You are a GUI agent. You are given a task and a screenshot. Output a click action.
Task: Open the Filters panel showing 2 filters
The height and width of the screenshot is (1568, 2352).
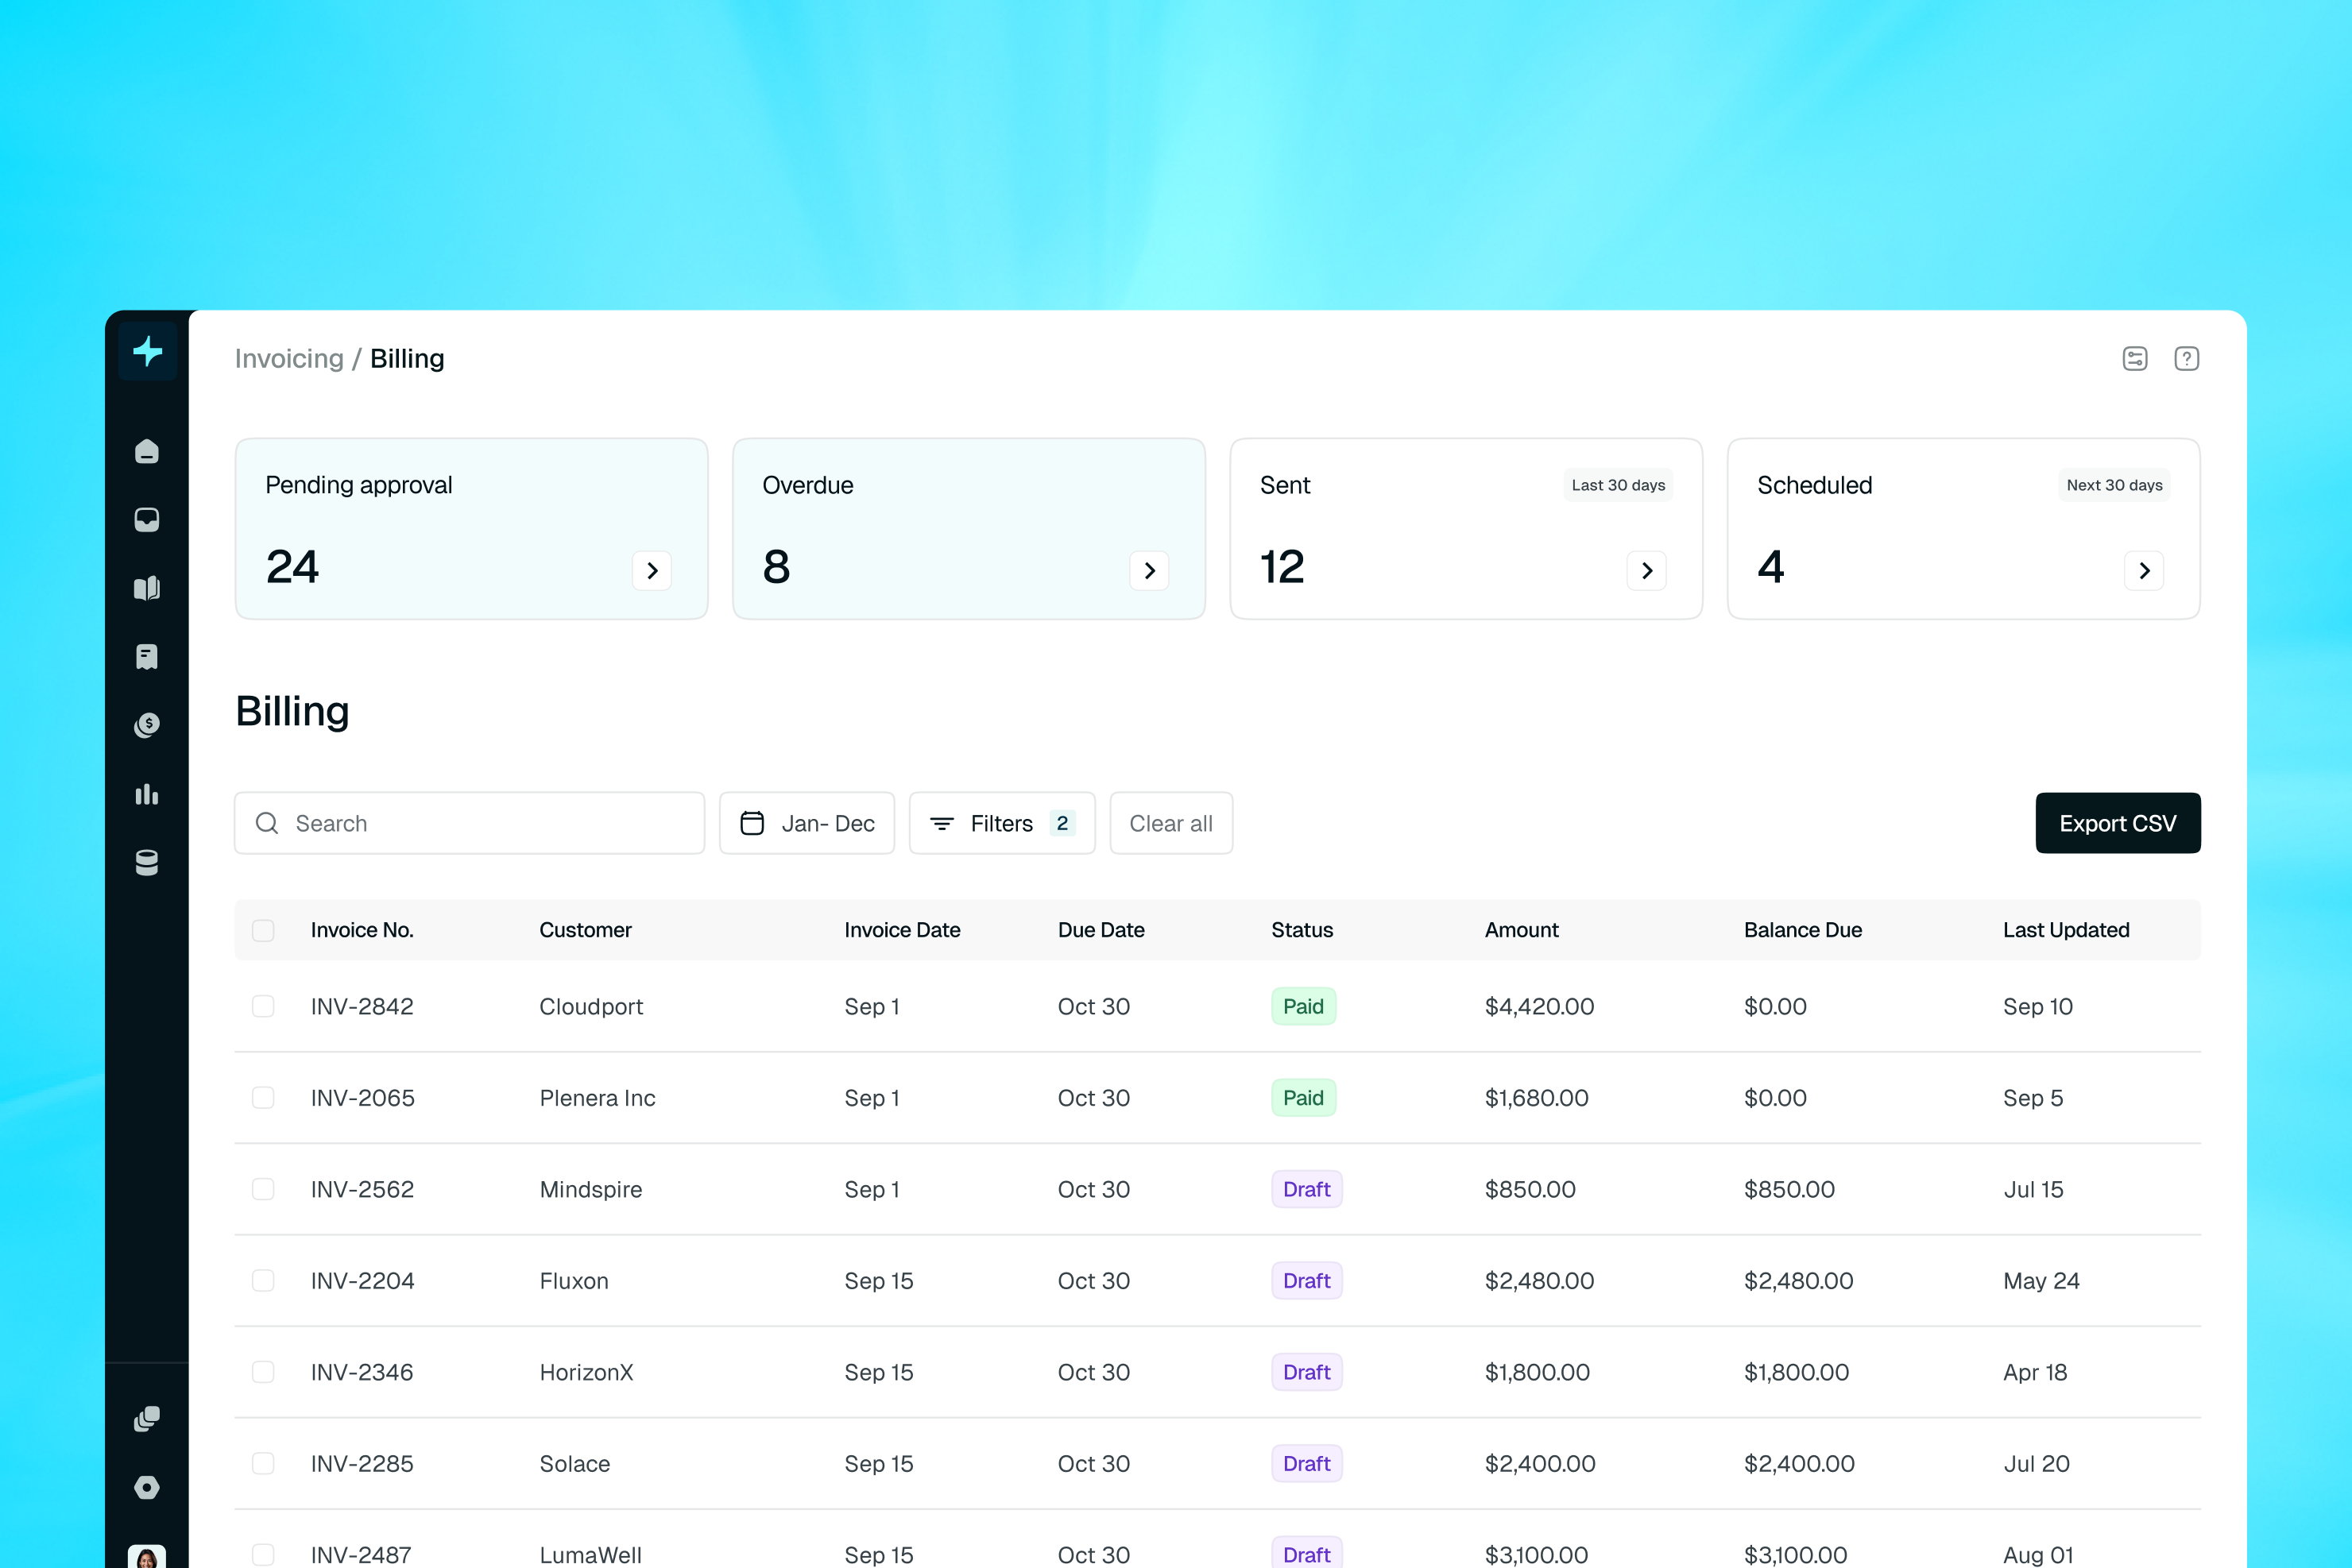click(x=1001, y=823)
